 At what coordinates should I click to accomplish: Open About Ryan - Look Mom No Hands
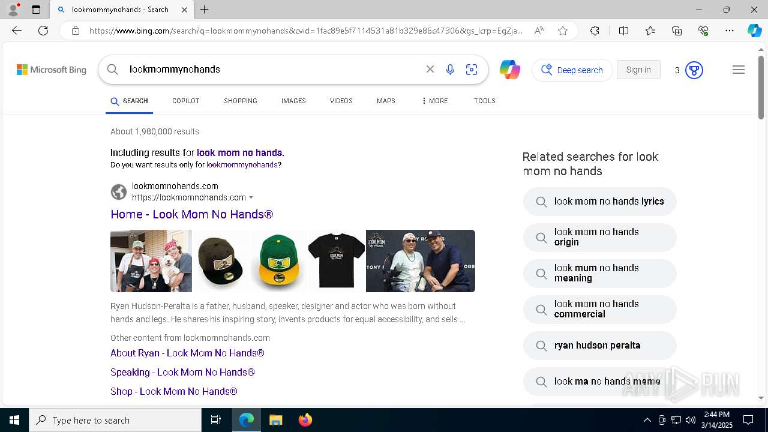coord(187,353)
